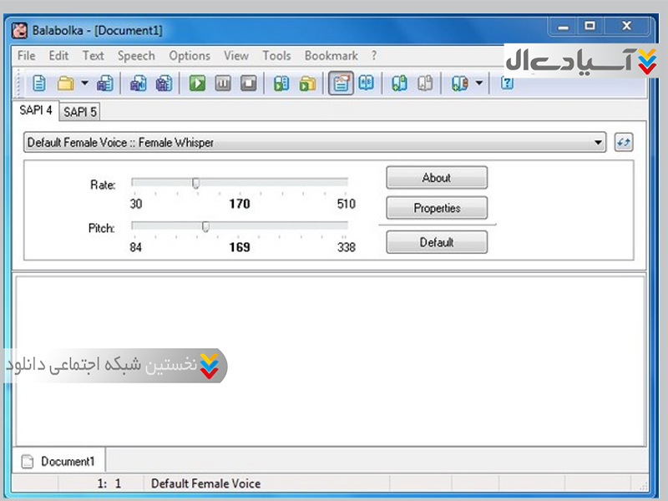
Task: Start reading aloud with green Play button
Action: (197, 83)
